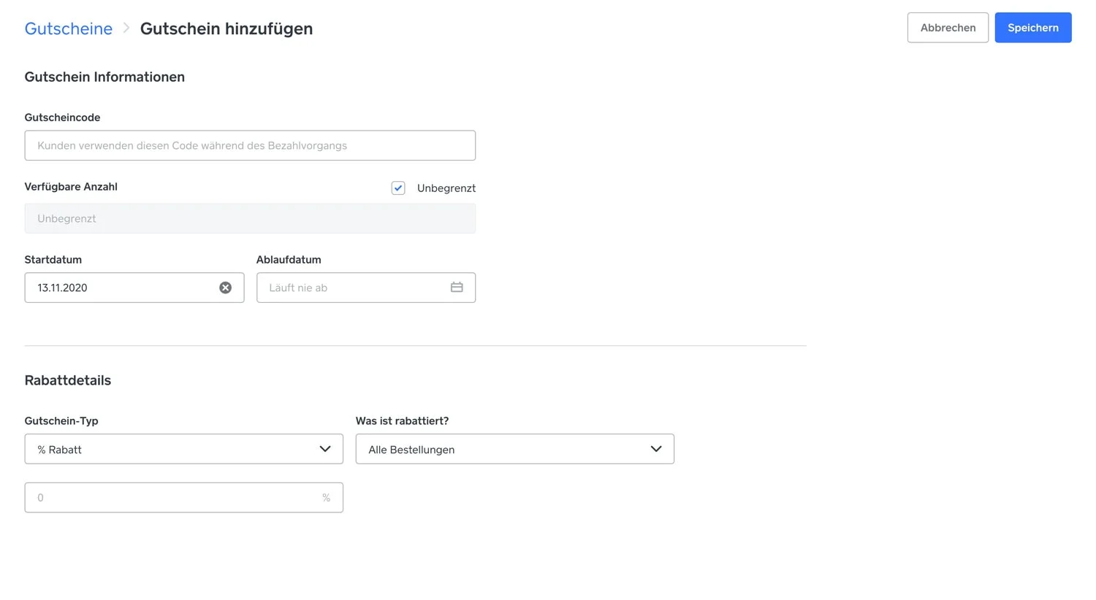Open the Was ist rabattiert dropdown
This screenshot has width=1096, height=600.
(514, 449)
